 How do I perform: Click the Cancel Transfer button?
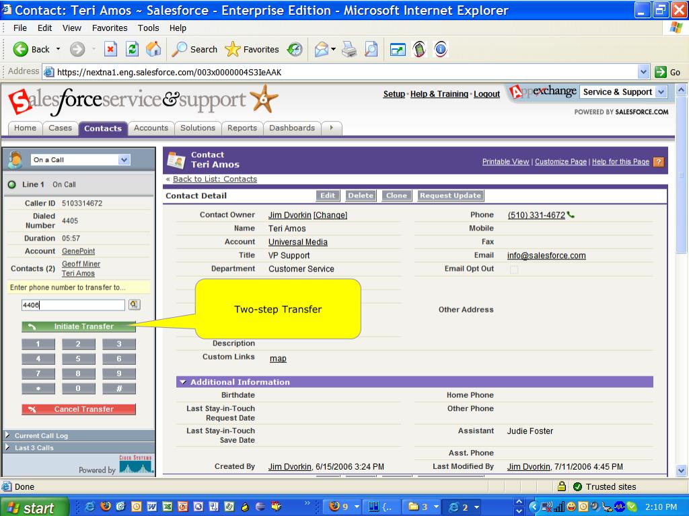tap(79, 409)
